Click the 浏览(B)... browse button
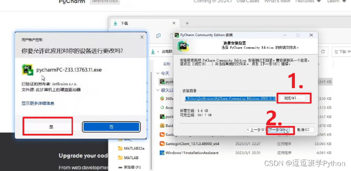 [291, 98]
